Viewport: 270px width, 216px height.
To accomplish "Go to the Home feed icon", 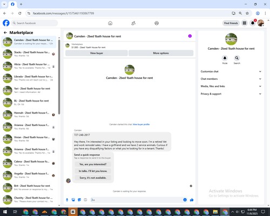I will pos(110,23).
